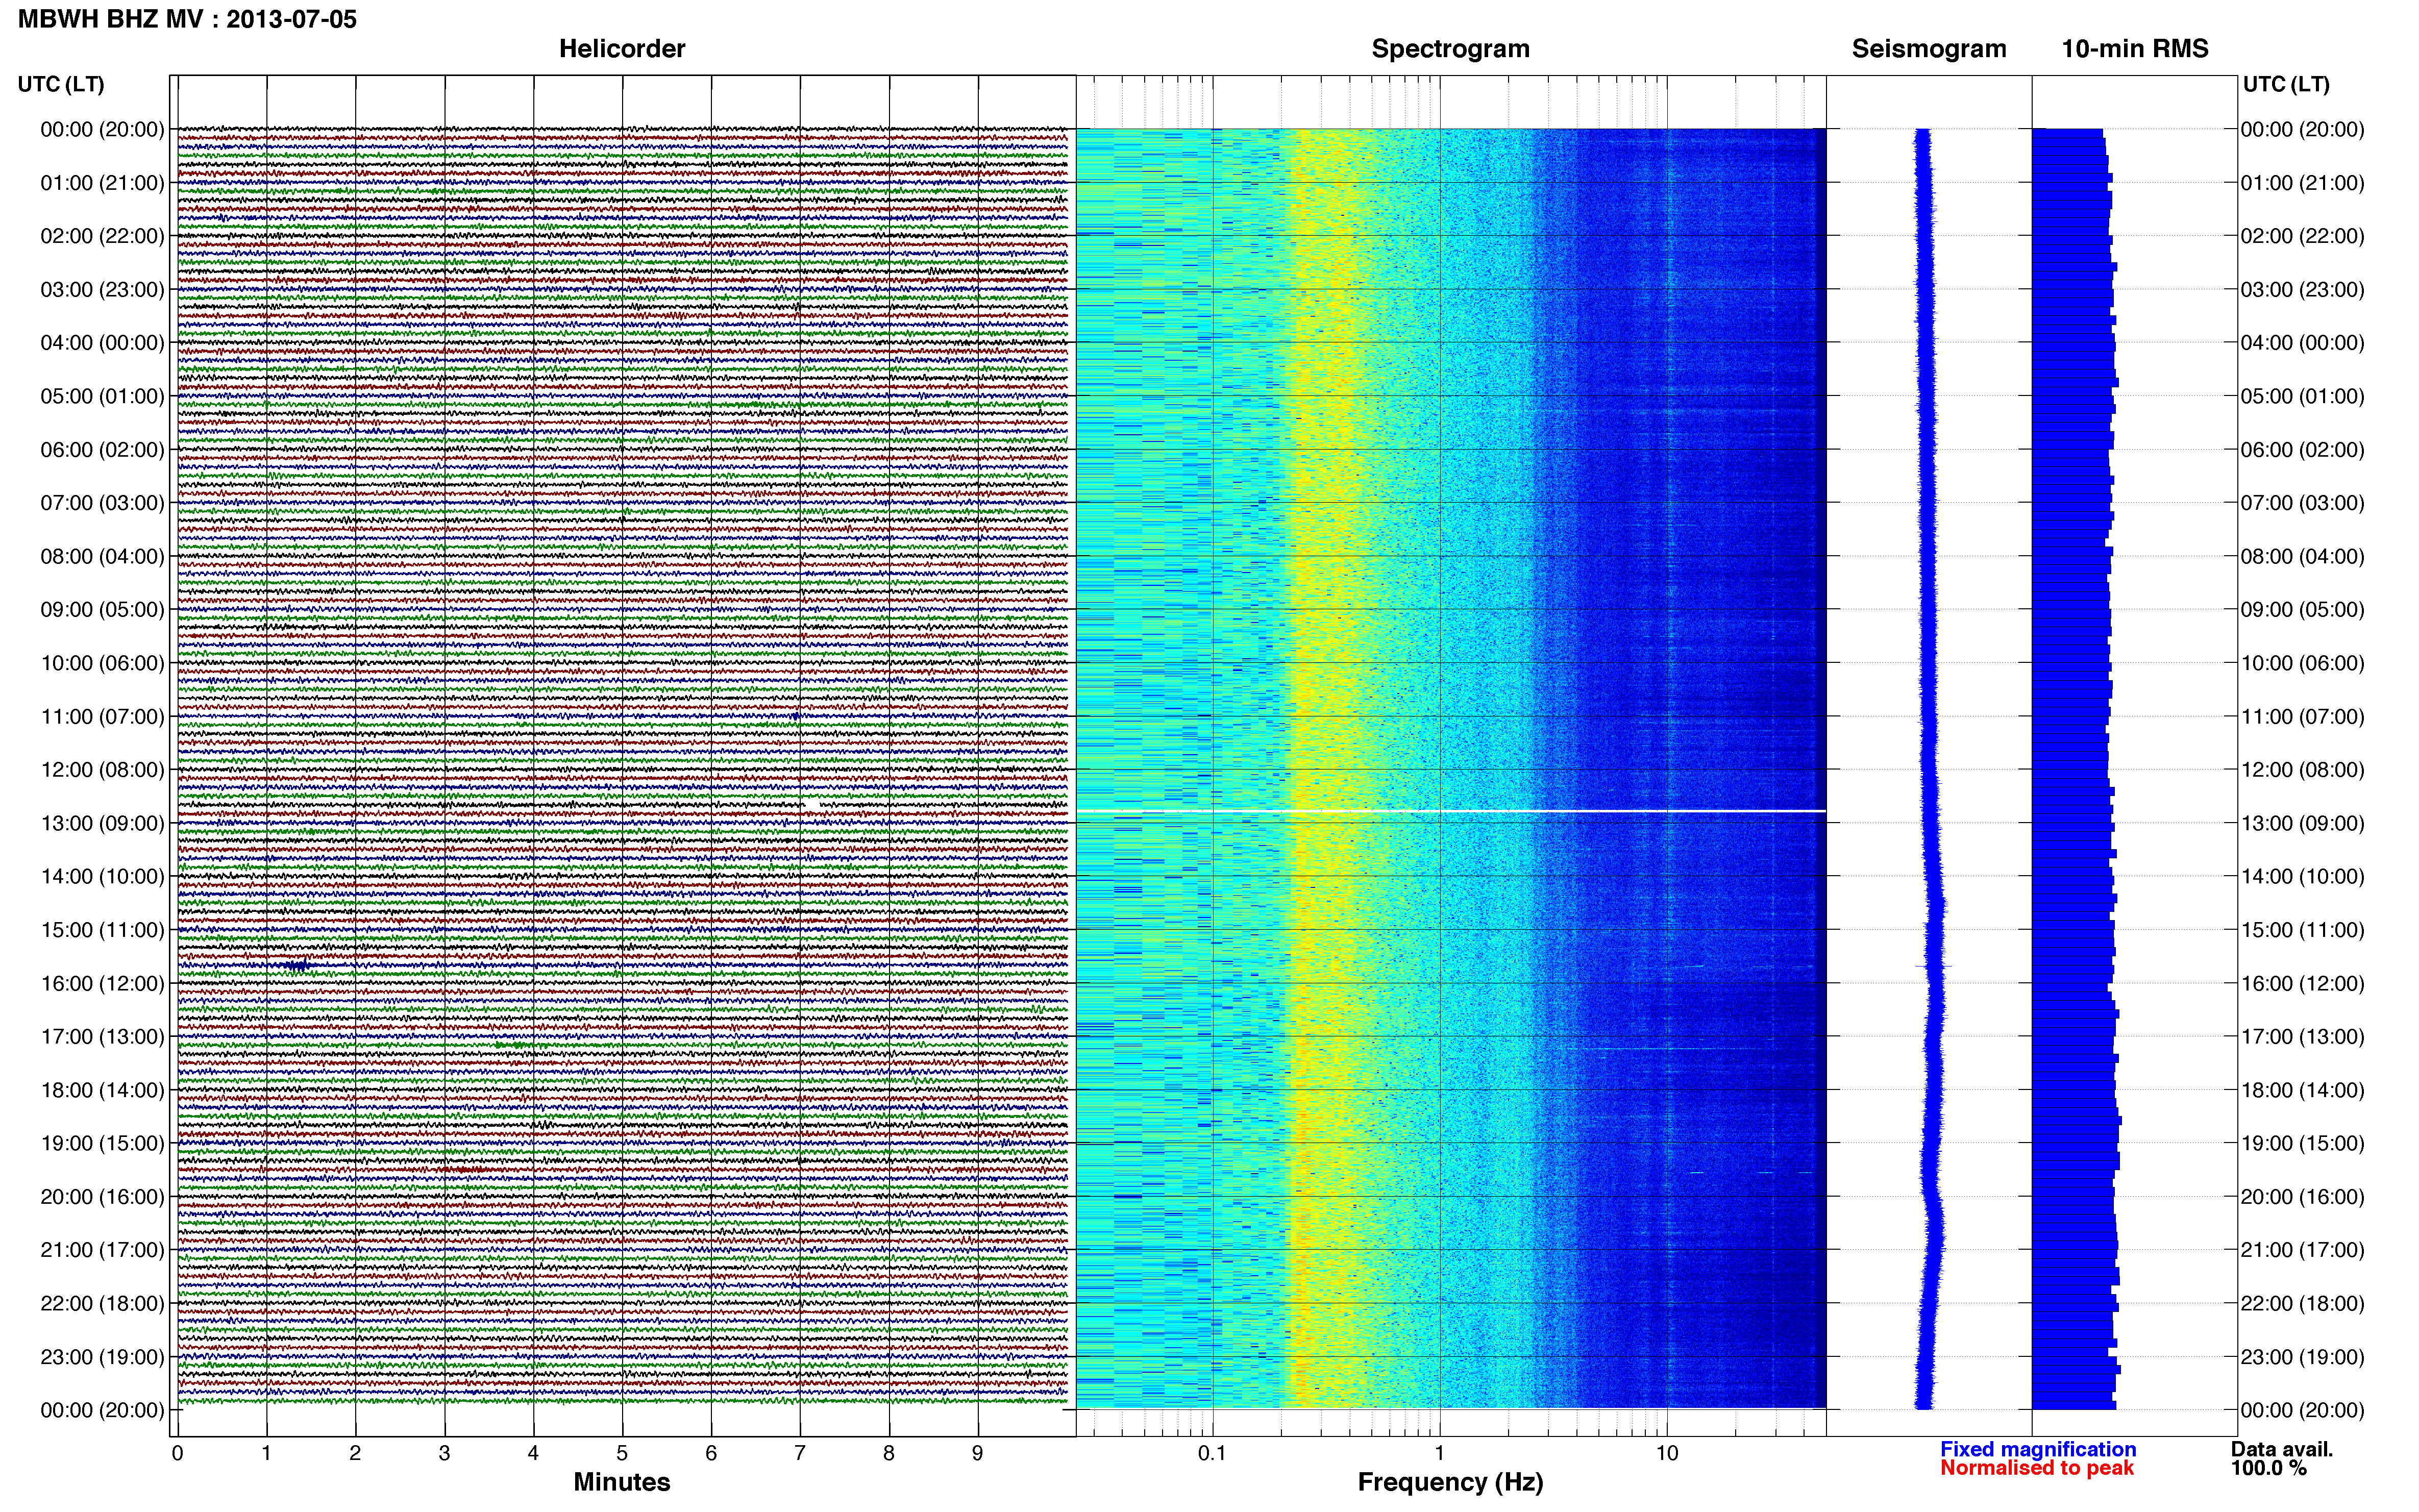Click '09:00 (05:00)' beside the Helicorder
The image size is (2419, 1512).
tap(102, 610)
